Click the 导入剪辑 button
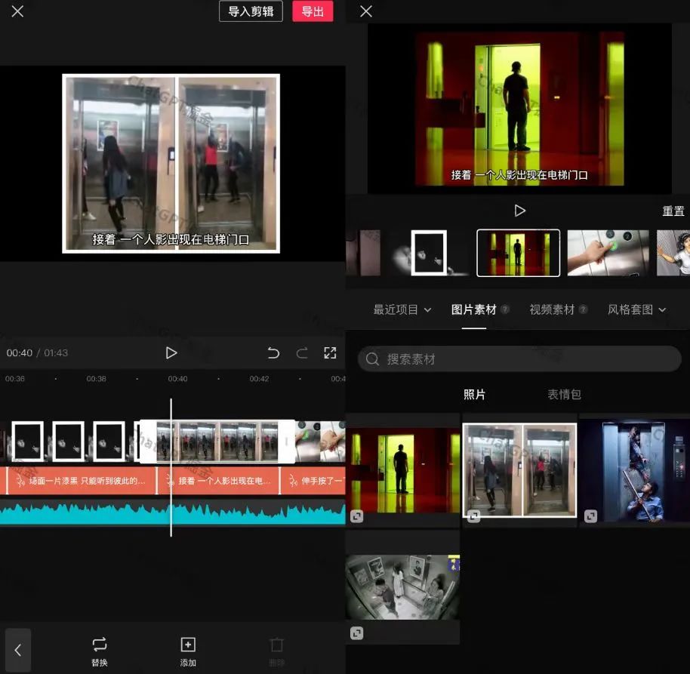690x674 pixels. click(x=251, y=11)
